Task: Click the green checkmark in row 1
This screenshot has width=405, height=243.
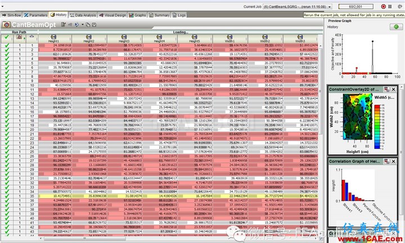Action: [7, 45]
